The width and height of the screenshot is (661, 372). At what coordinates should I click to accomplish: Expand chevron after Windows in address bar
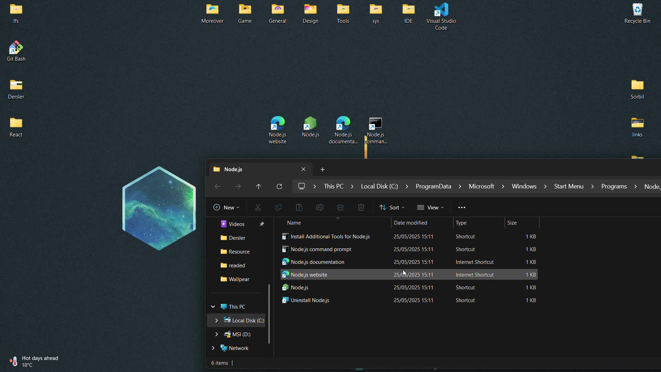pos(545,186)
